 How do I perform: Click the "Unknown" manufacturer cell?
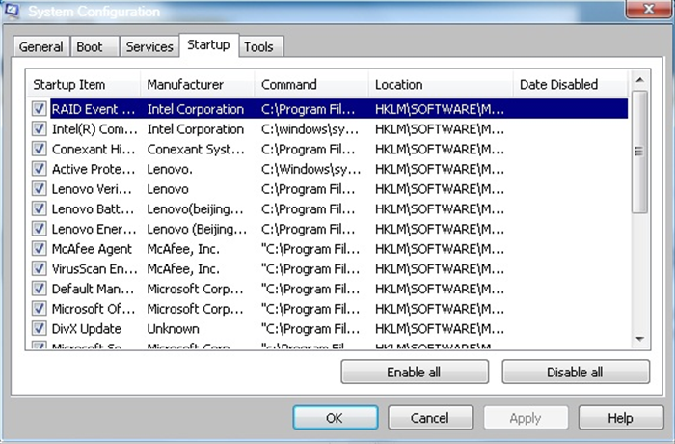[x=173, y=329]
